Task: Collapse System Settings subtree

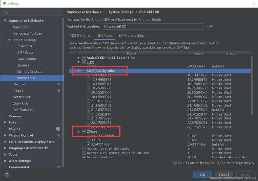Action: coord(10,40)
